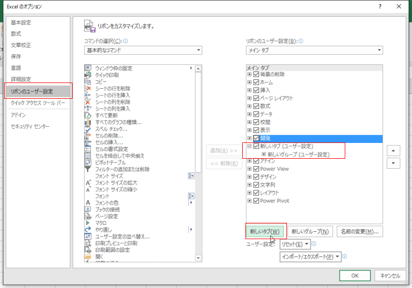Open the 詳細設定 options category
The height and width of the screenshot is (288, 412).
(21, 79)
